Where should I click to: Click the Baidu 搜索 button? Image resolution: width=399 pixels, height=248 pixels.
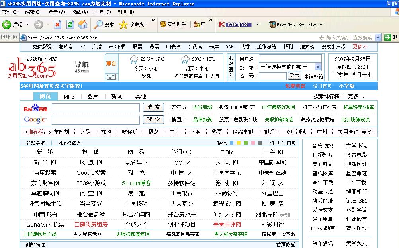point(153,107)
